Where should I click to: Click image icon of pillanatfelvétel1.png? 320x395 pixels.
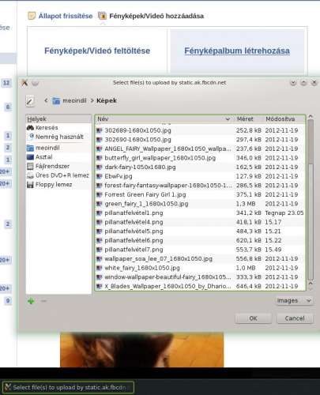[x=99, y=213]
